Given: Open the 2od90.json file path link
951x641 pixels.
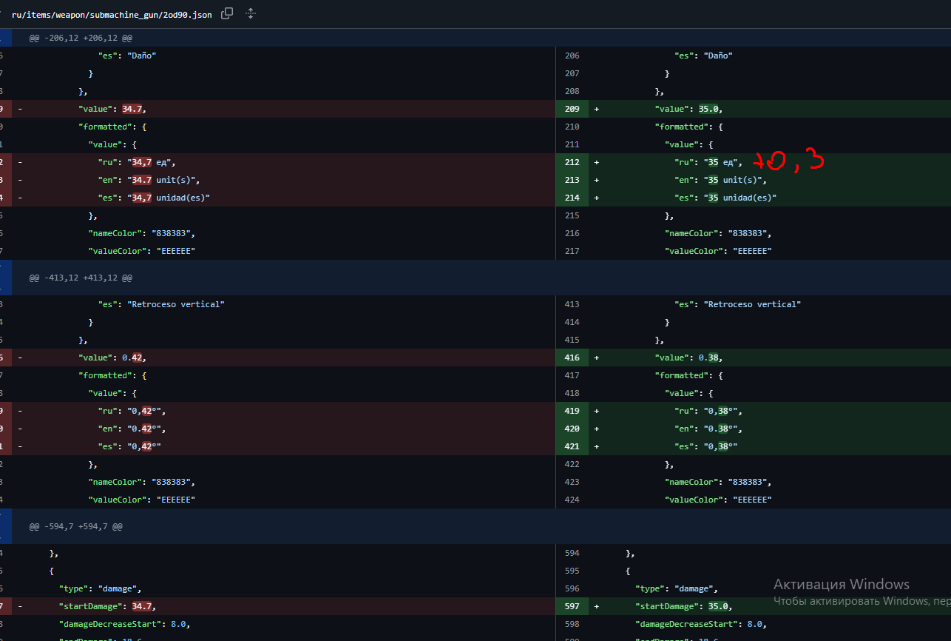Looking at the screenshot, I should (111, 14).
